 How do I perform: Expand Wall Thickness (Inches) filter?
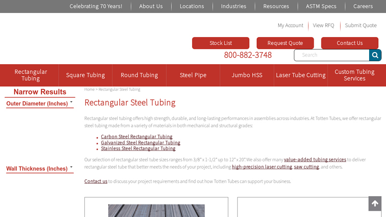40,168
